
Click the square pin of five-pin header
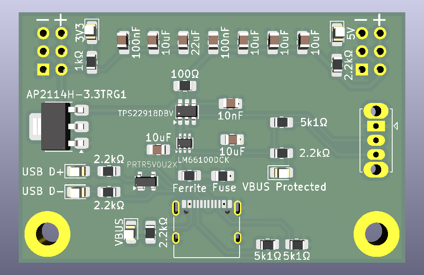click(x=376, y=126)
